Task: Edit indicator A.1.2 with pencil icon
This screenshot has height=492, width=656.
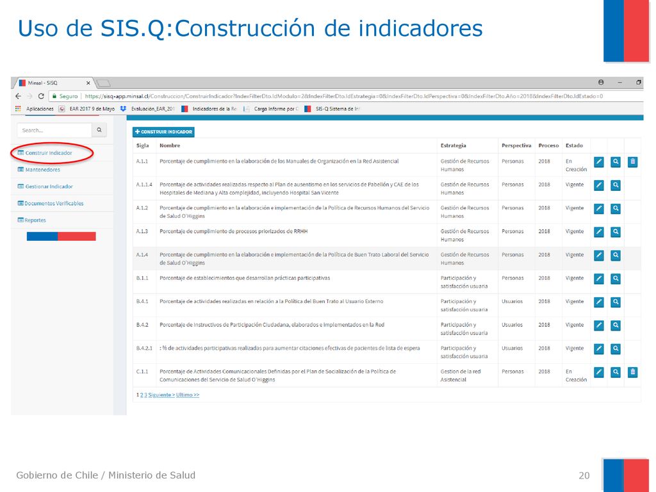Action: [599, 209]
